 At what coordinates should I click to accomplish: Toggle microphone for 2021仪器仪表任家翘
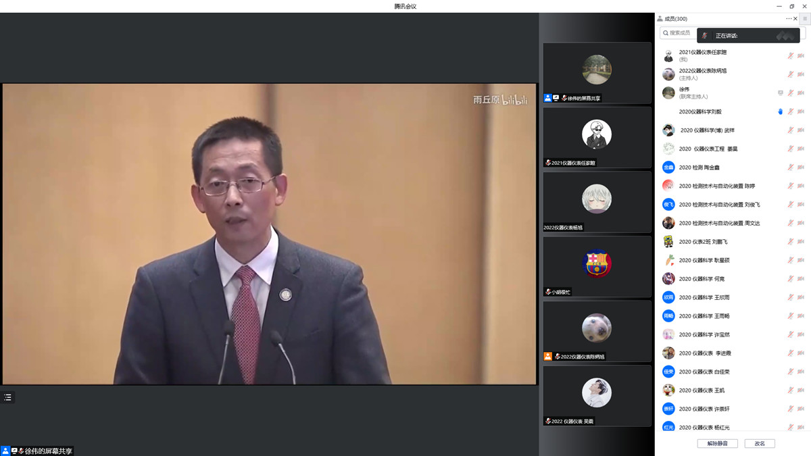coord(790,55)
